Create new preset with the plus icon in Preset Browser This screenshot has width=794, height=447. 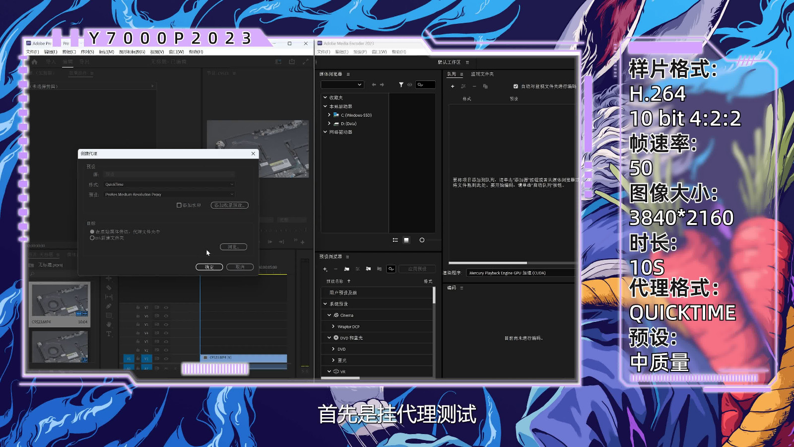pos(325,269)
